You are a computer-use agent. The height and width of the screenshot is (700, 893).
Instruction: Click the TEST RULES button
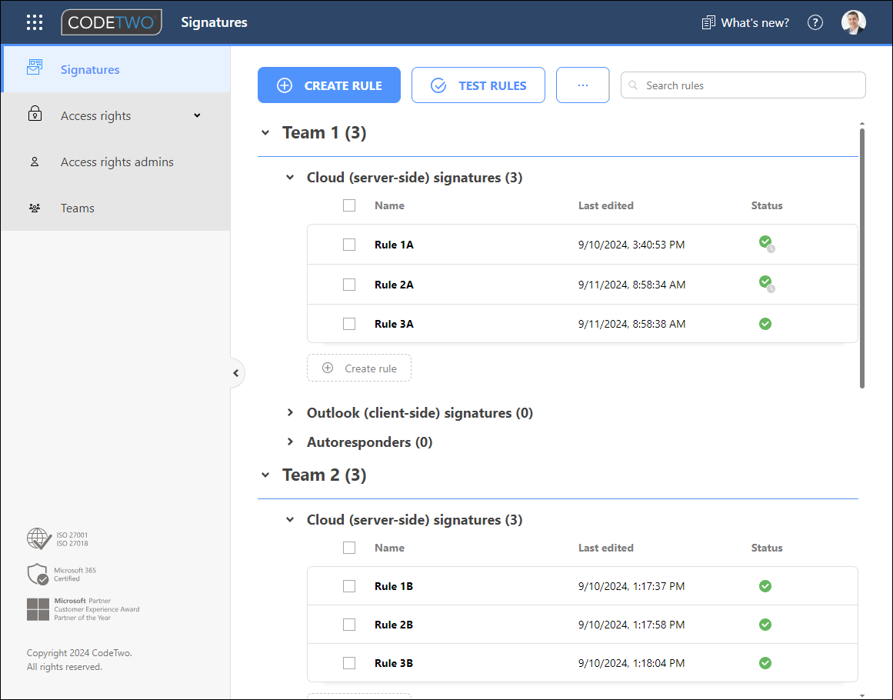point(478,85)
